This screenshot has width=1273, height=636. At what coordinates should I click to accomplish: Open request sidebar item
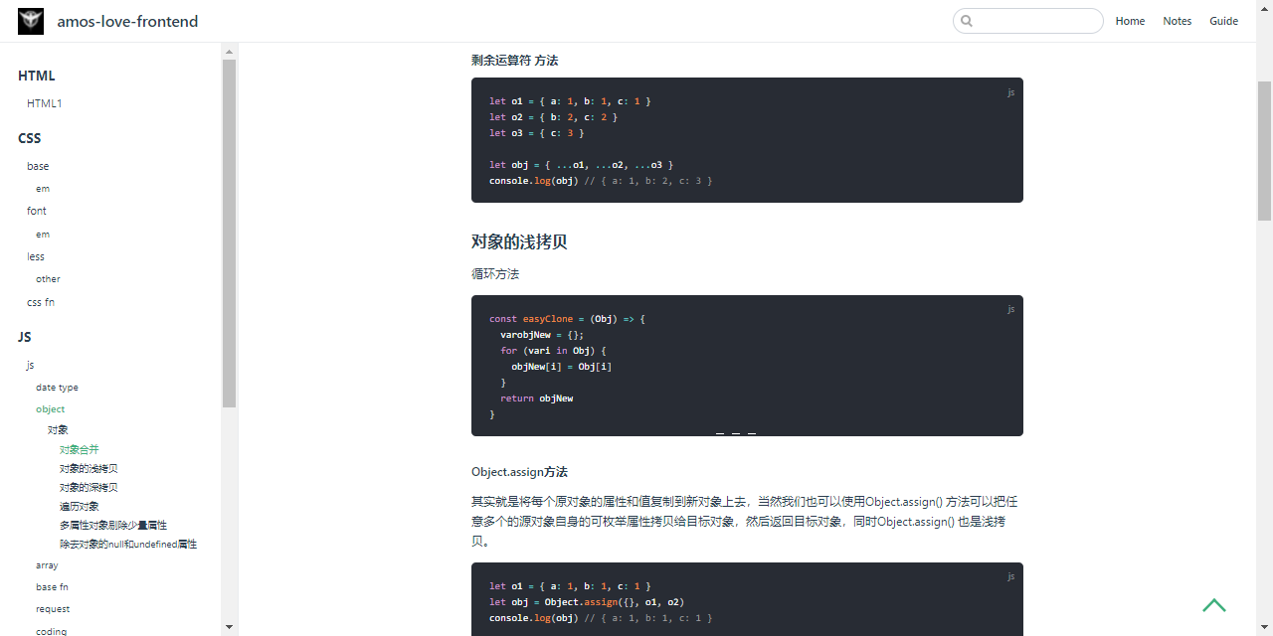[53, 609]
